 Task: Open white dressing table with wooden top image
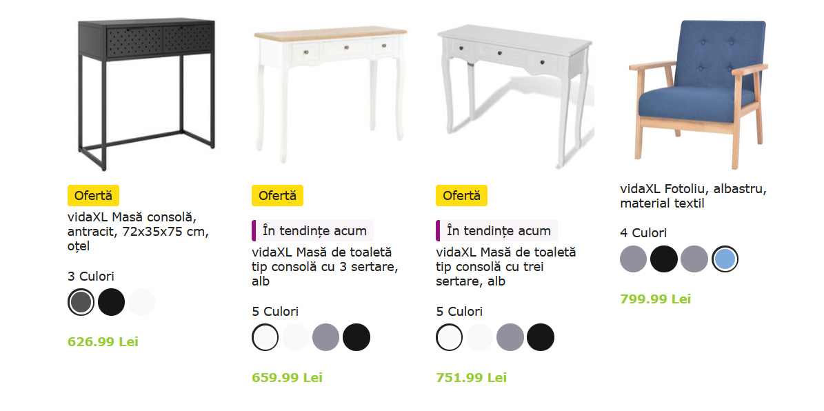[x=330, y=94]
